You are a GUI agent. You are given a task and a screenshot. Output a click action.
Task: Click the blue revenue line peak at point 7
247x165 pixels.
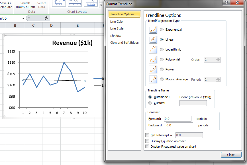[64, 62]
